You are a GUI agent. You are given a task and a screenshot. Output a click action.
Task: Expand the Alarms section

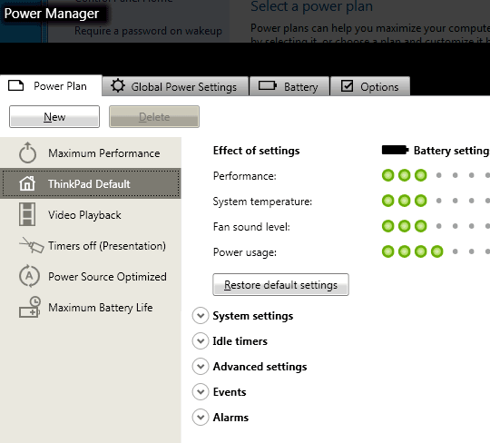tap(201, 418)
